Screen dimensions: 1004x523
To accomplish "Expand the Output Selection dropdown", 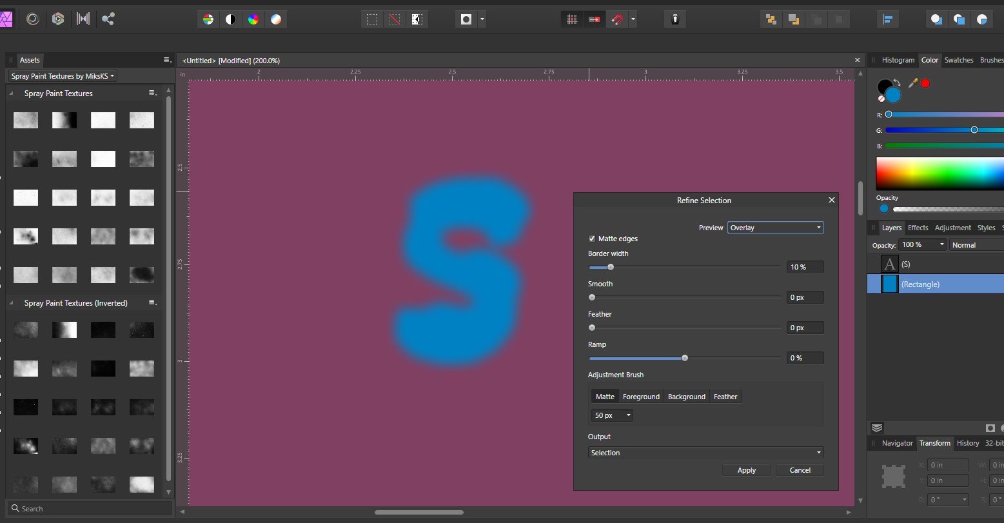I will click(x=705, y=453).
